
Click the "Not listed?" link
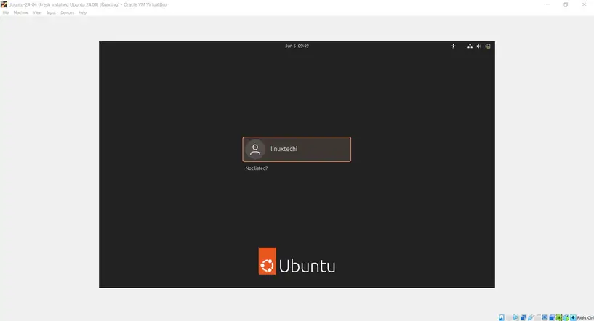tap(257, 168)
